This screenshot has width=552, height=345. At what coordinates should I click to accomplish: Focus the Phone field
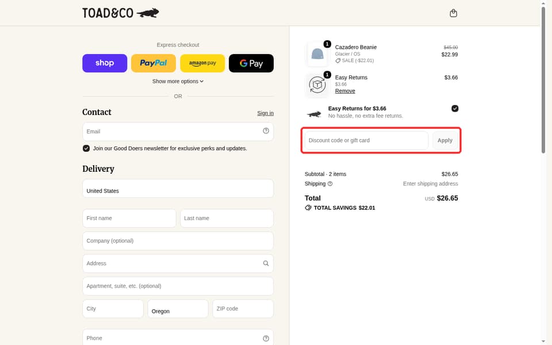click(178, 338)
